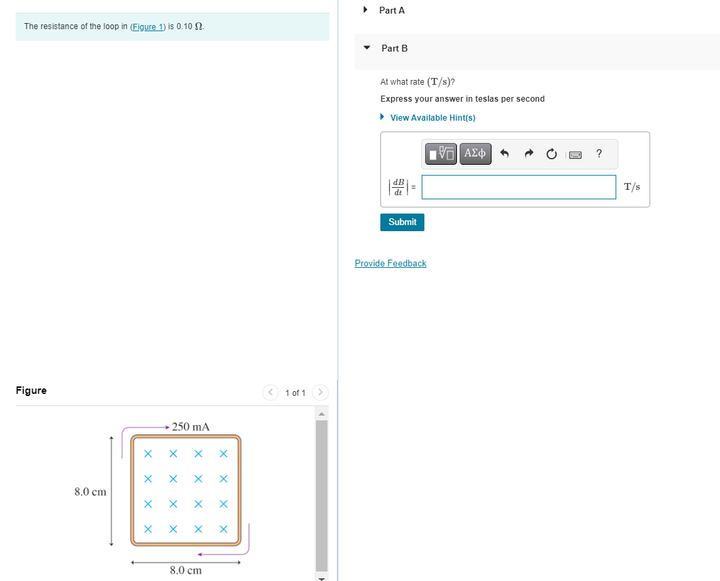Click the undo arrow in the equation editor

pos(504,154)
